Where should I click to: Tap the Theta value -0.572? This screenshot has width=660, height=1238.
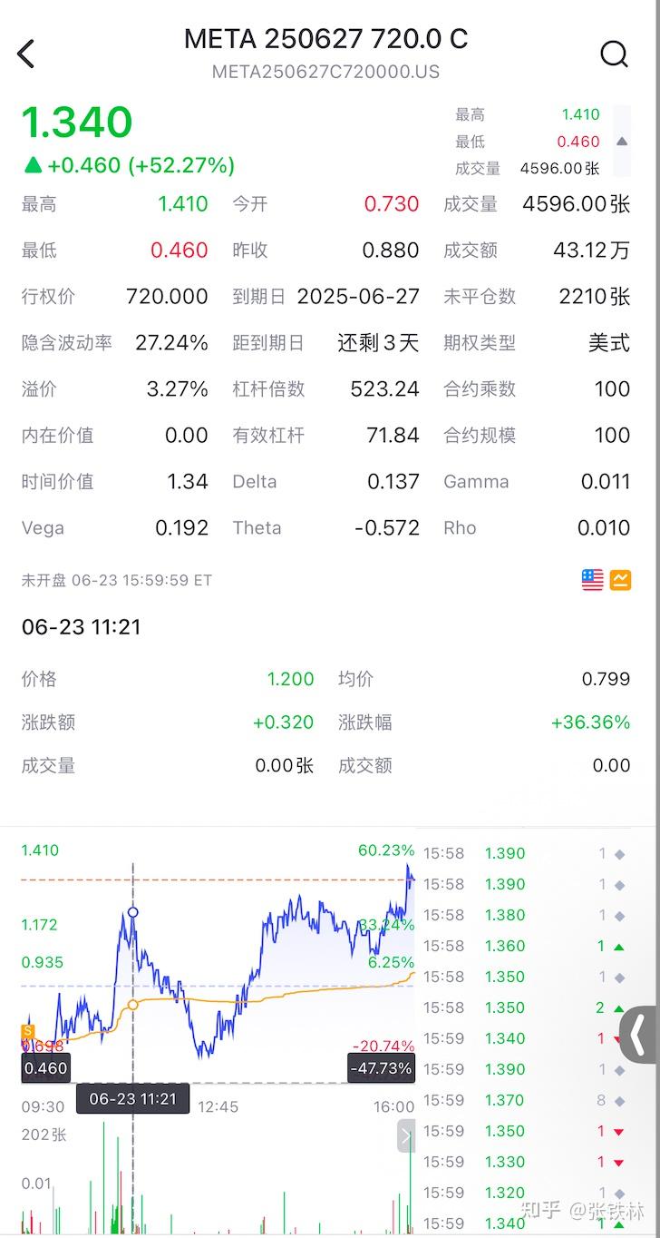pos(387,528)
